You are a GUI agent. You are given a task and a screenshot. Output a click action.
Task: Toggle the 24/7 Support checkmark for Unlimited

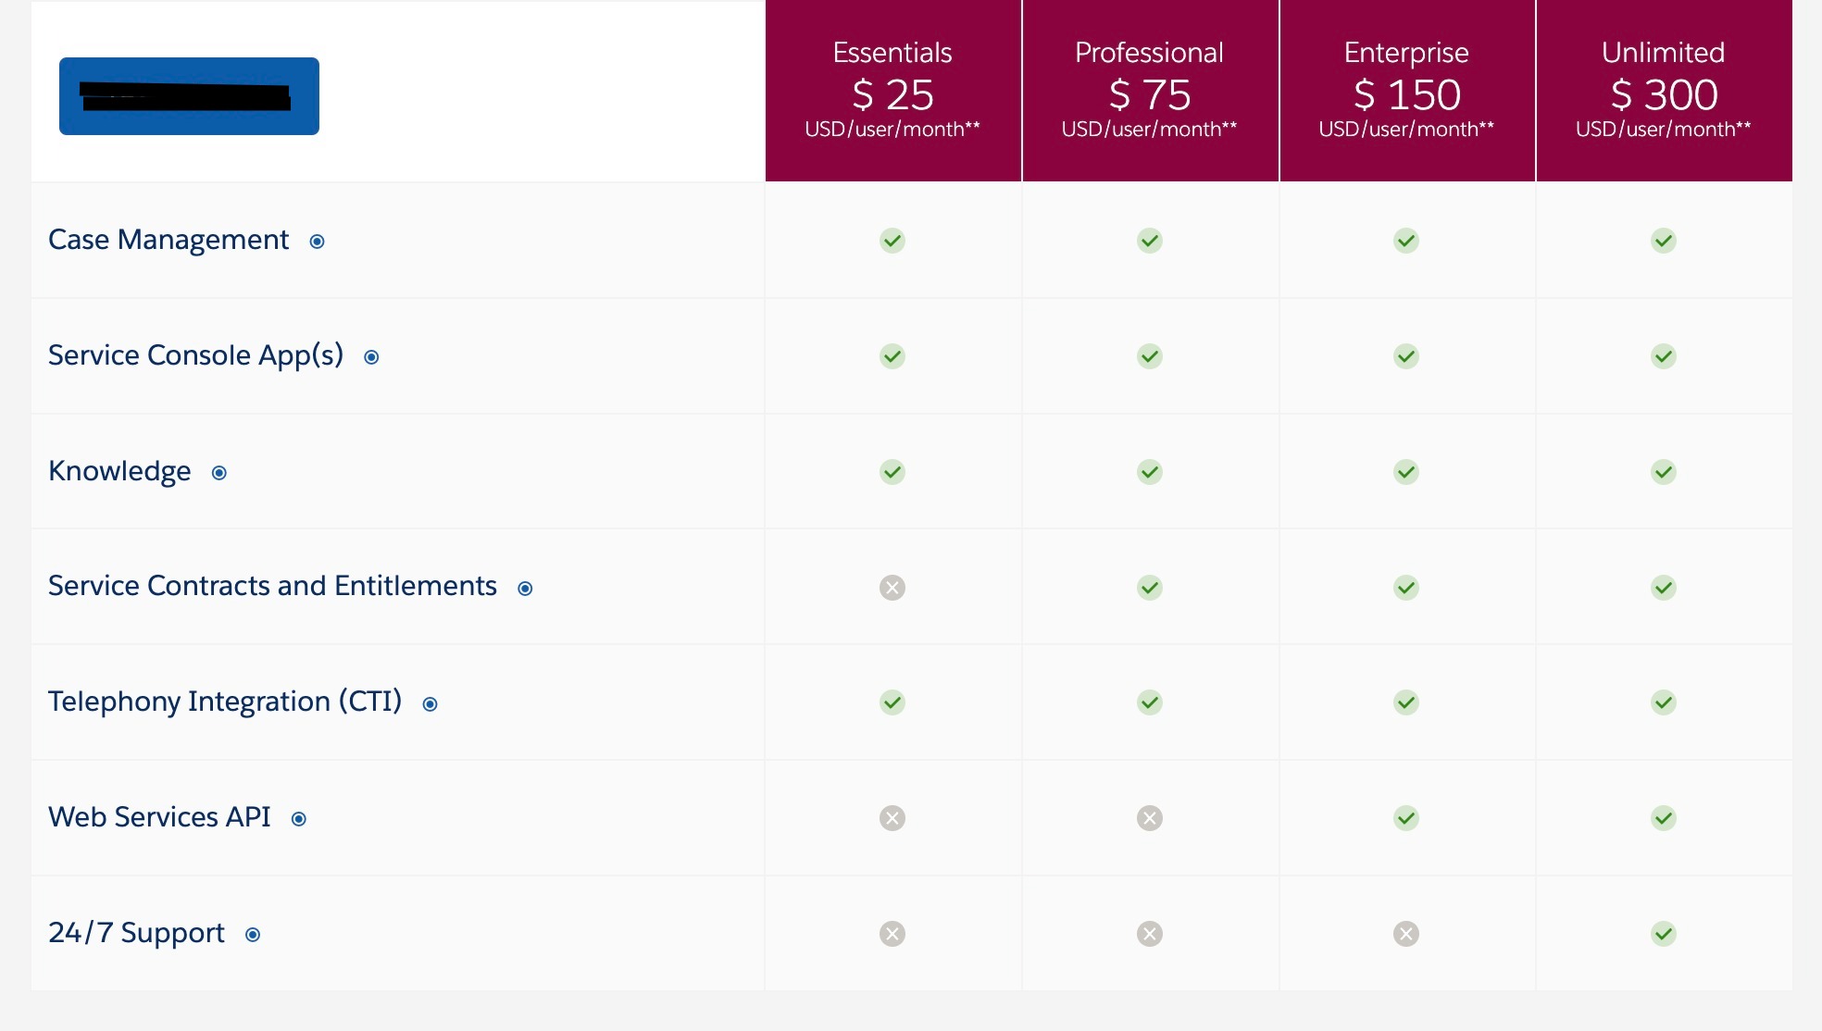[x=1663, y=934]
